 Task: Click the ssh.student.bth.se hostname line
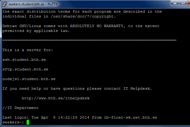coord(24,60)
